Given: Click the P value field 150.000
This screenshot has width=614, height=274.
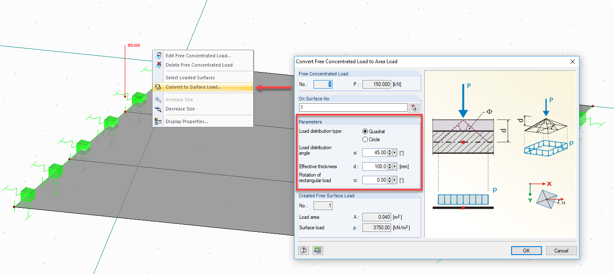Looking at the screenshot, I should (x=377, y=84).
